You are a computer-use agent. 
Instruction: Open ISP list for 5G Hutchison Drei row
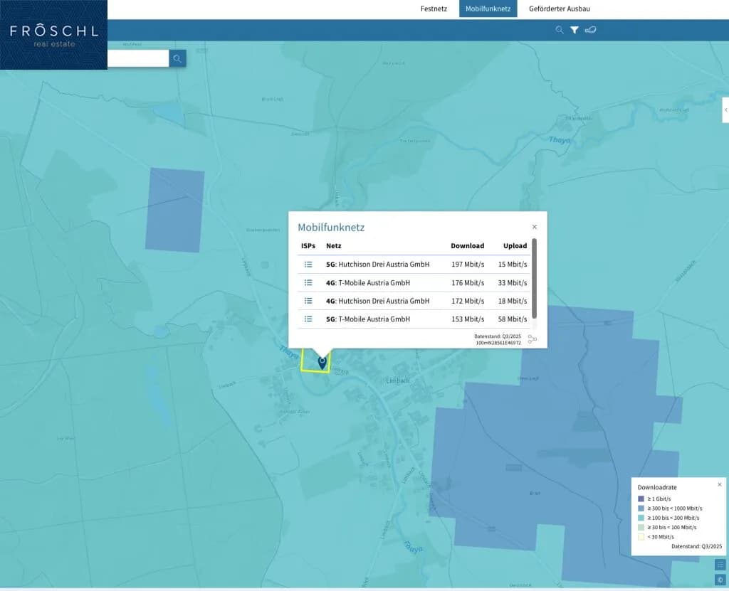[308, 265]
